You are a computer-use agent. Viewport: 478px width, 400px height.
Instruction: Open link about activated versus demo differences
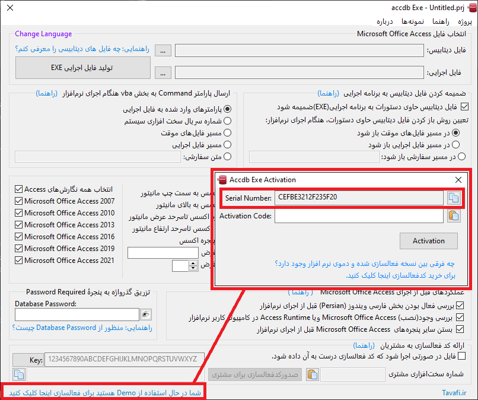(x=365, y=264)
